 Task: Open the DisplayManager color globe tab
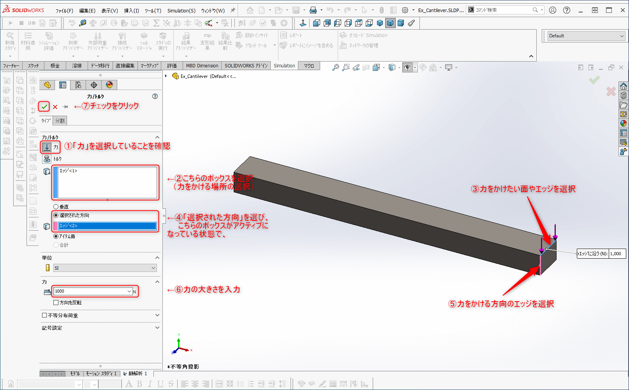pyautogui.click(x=109, y=85)
